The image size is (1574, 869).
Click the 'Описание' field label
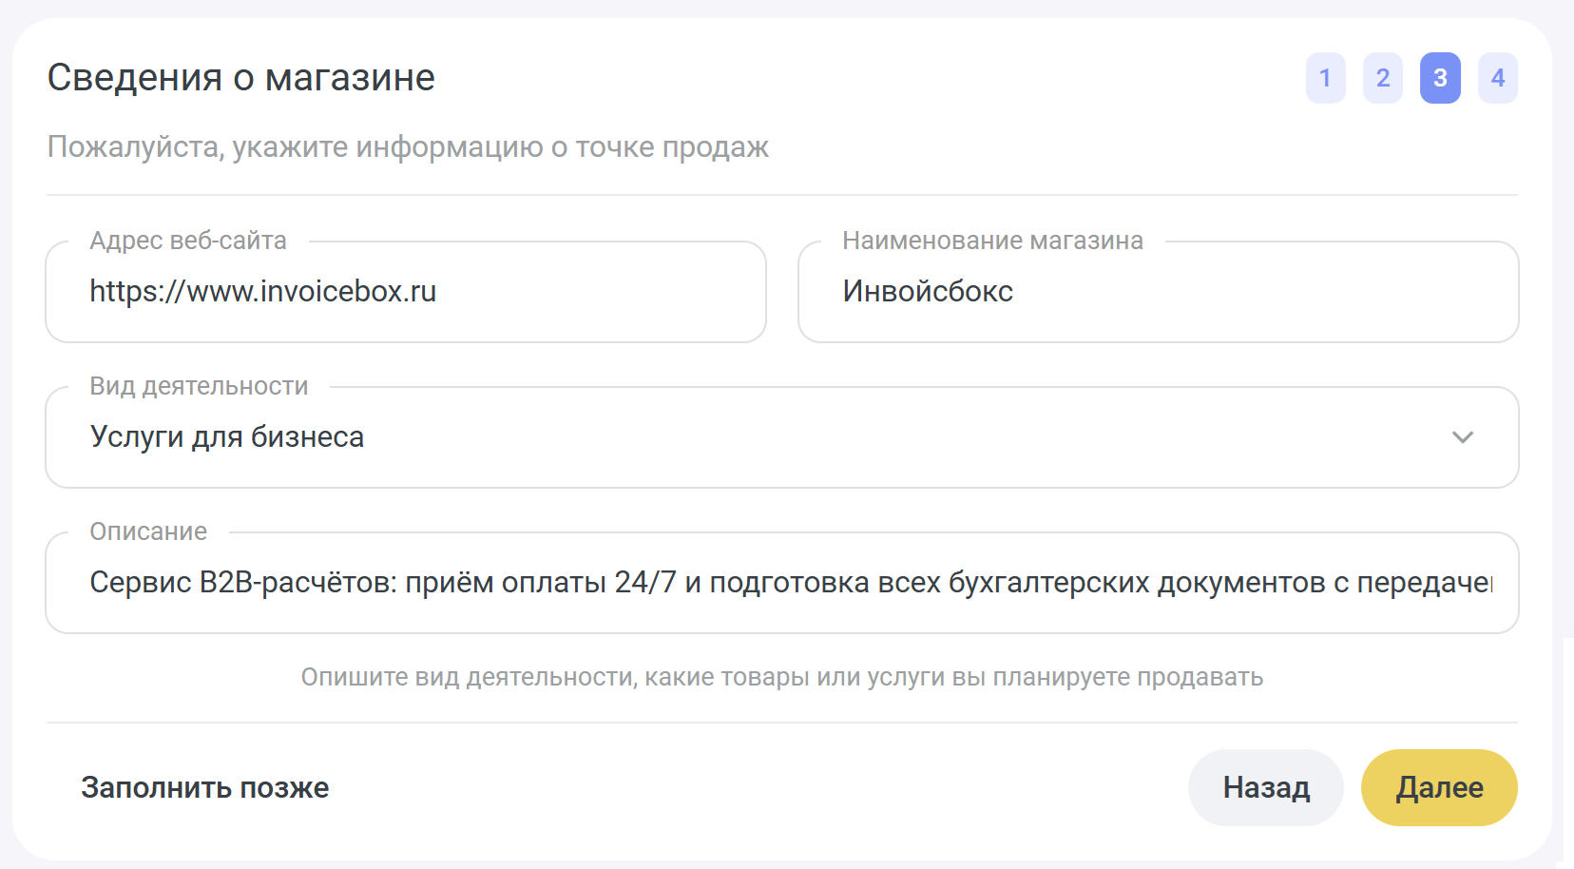pyautogui.click(x=148, y=531)
